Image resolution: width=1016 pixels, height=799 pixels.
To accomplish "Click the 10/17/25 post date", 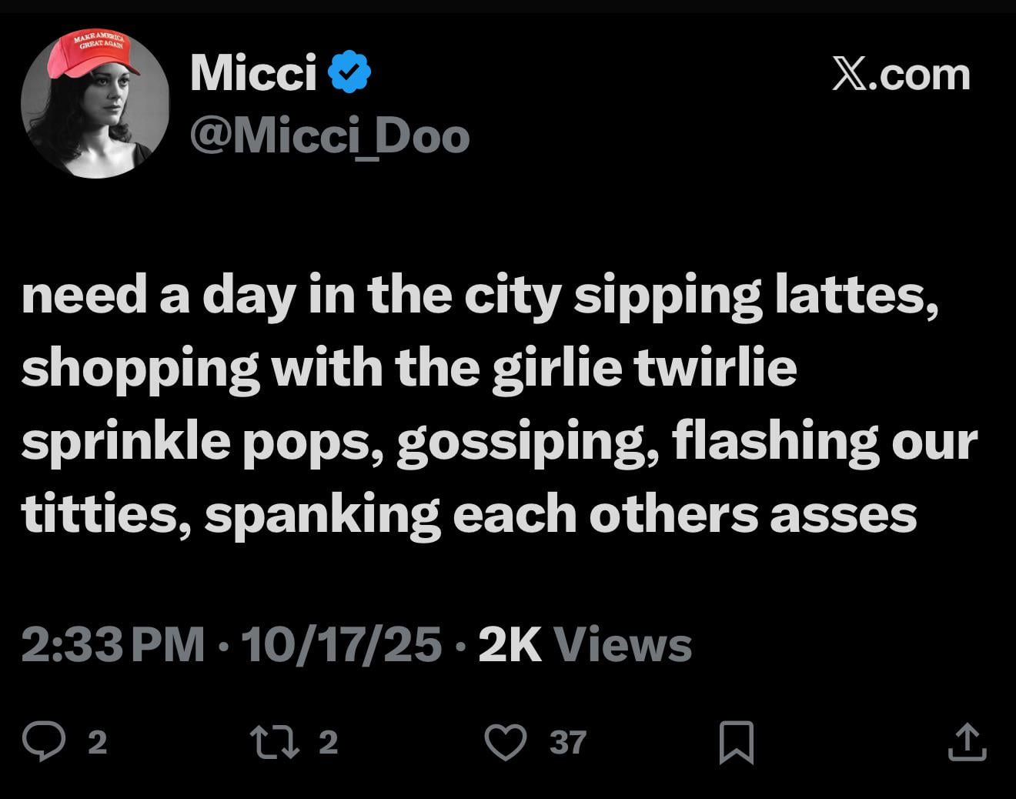I will [342, 644].
